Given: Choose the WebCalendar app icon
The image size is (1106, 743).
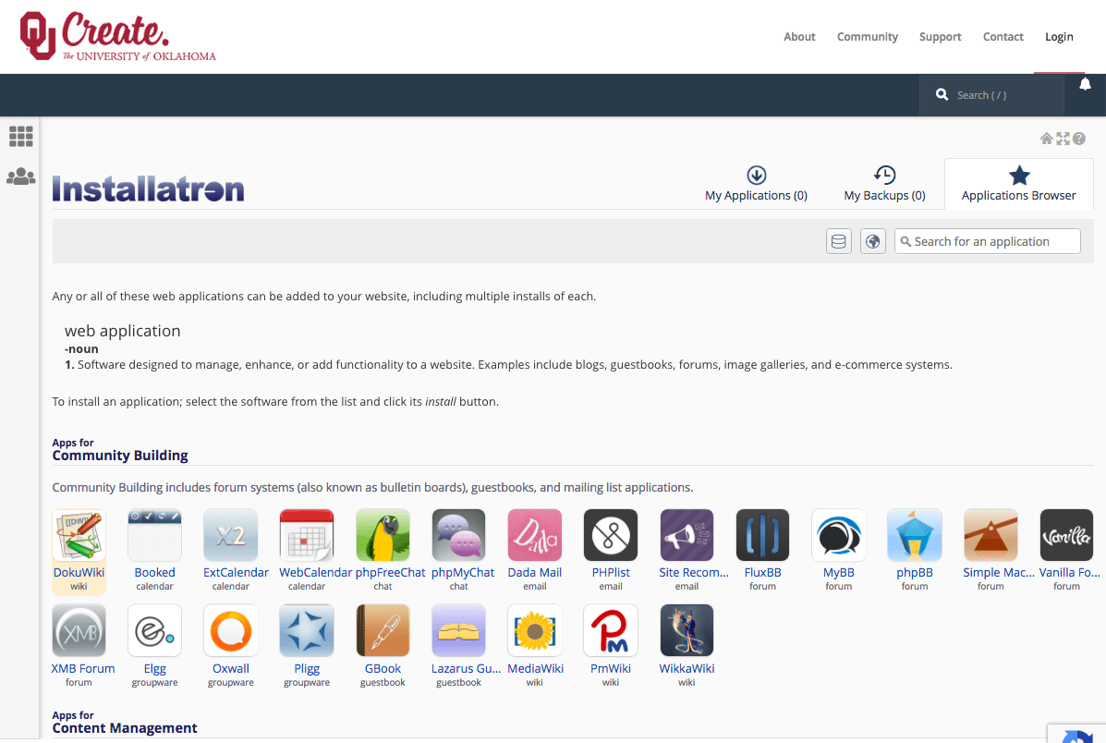Looking at the screenshot, I should coord(307,535).
